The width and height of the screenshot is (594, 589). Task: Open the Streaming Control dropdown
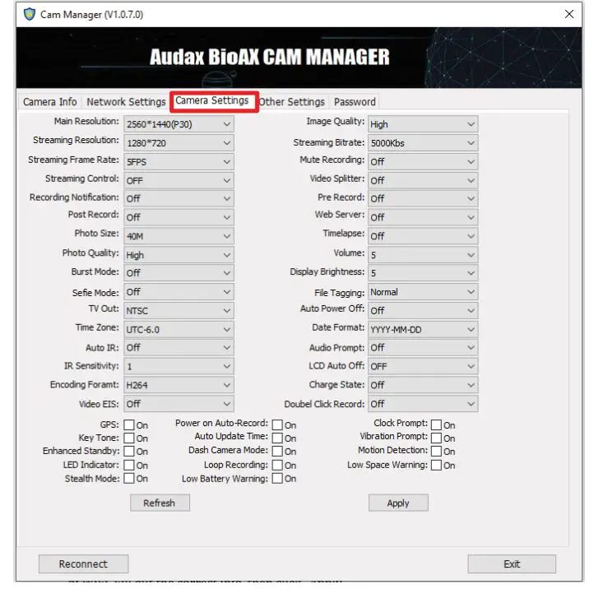179,181
